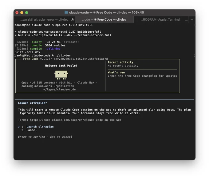This screenshot has width=209, height=178.
Task: Click the '5684 modules' bundle line
Action: [55, 45]
